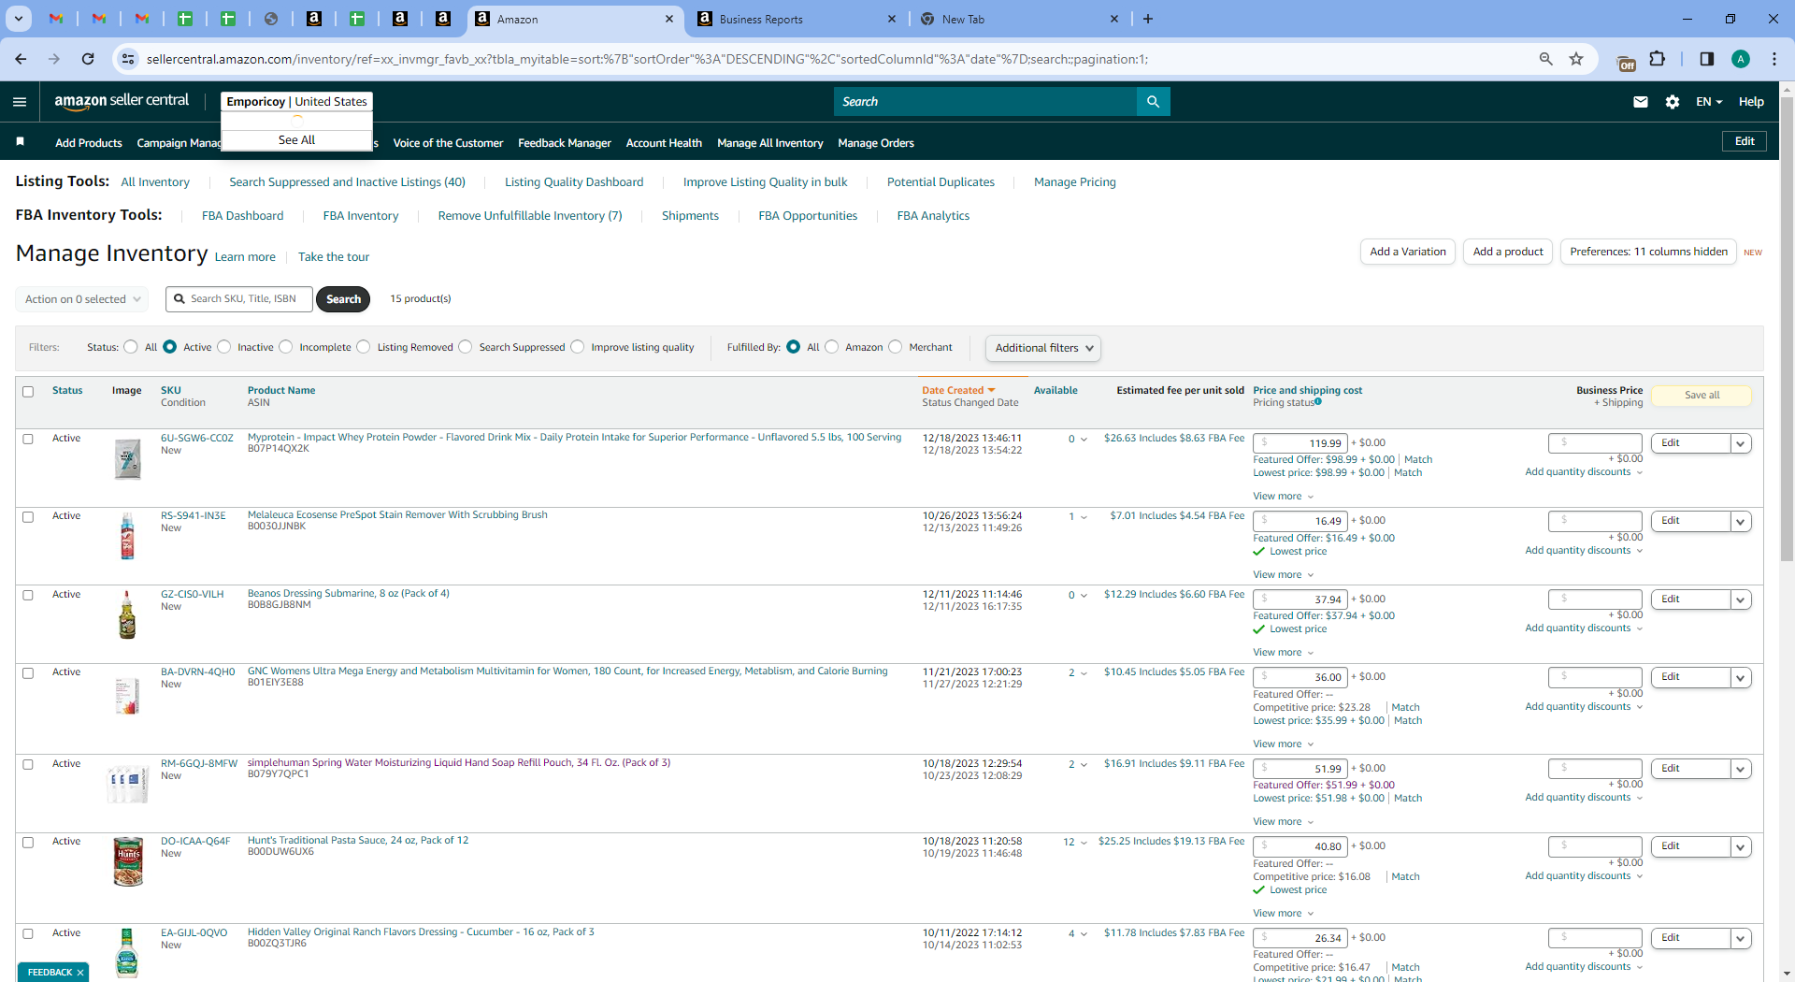Open the Action on 0 selected dropdown
This screenshot has height=982, width=1795.
coord(82,299)
